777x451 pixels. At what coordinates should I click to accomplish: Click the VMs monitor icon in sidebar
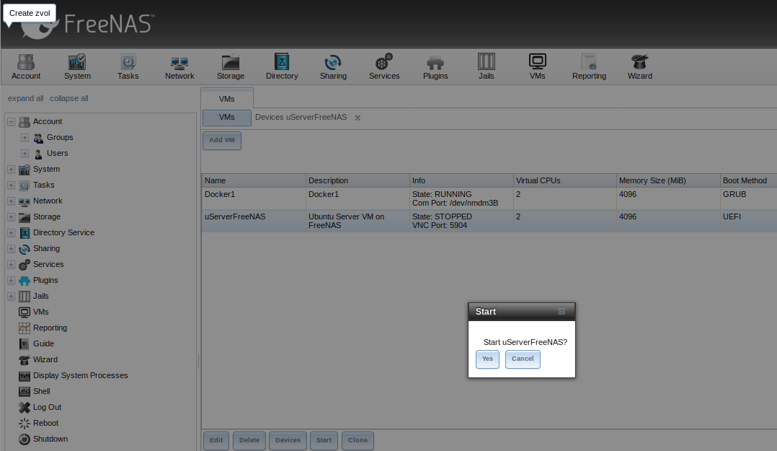[x=25, y=312]
